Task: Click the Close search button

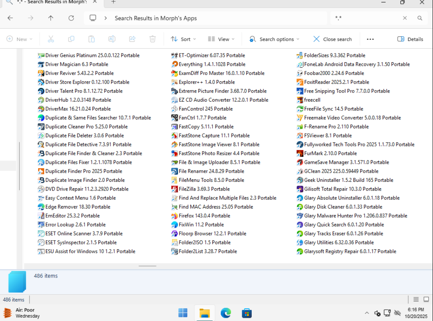Action: 332,39
